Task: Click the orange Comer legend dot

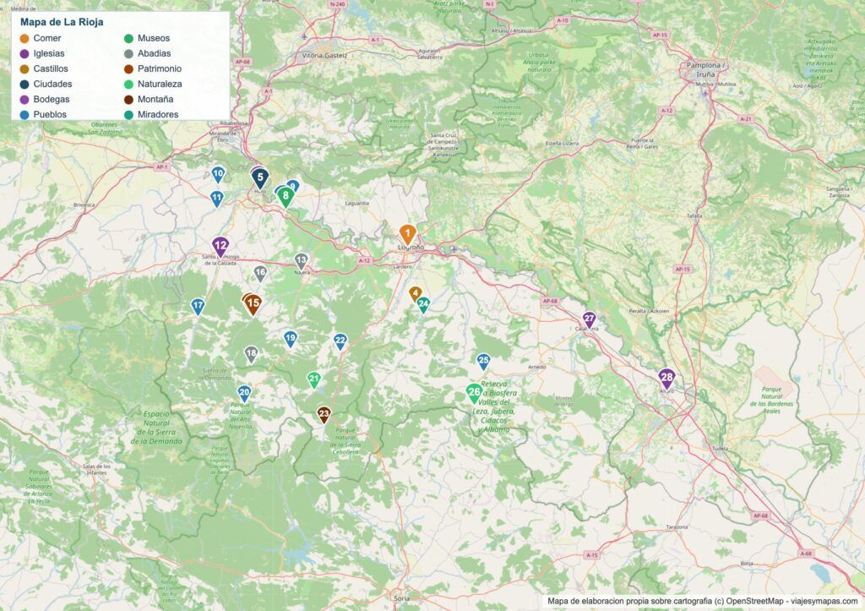Action: [x=24, y=39]
